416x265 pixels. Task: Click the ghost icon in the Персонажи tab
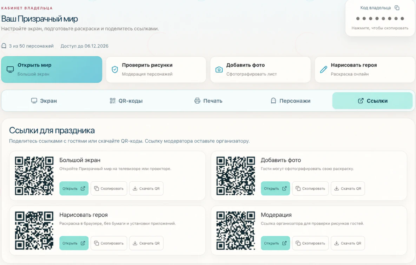tap(273, 101)
